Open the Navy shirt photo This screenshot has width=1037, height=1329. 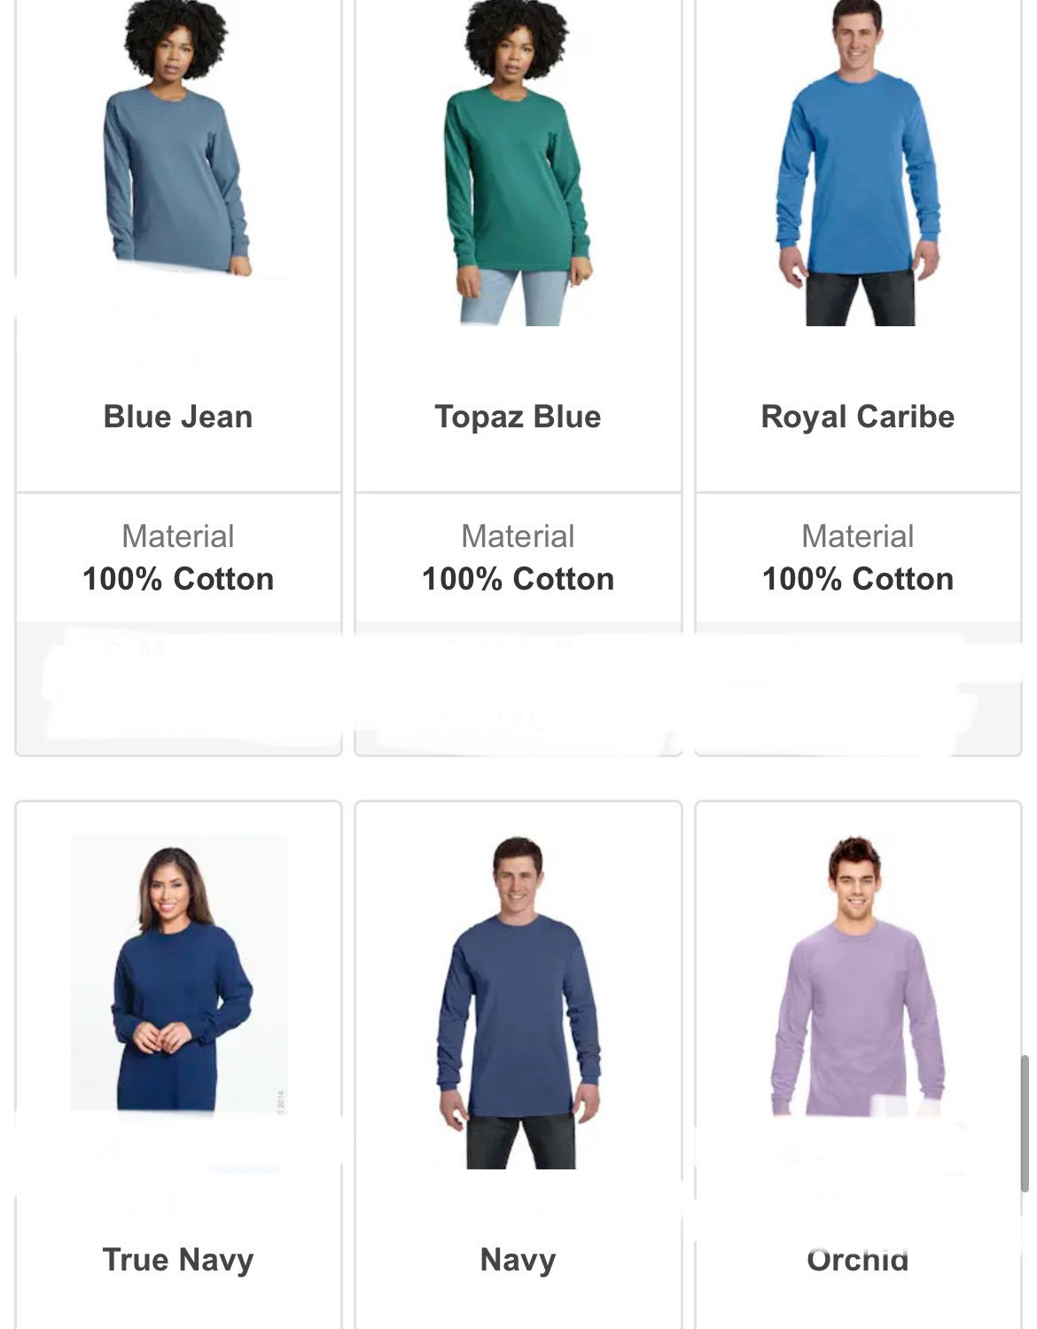click(x=518, y=1002)
